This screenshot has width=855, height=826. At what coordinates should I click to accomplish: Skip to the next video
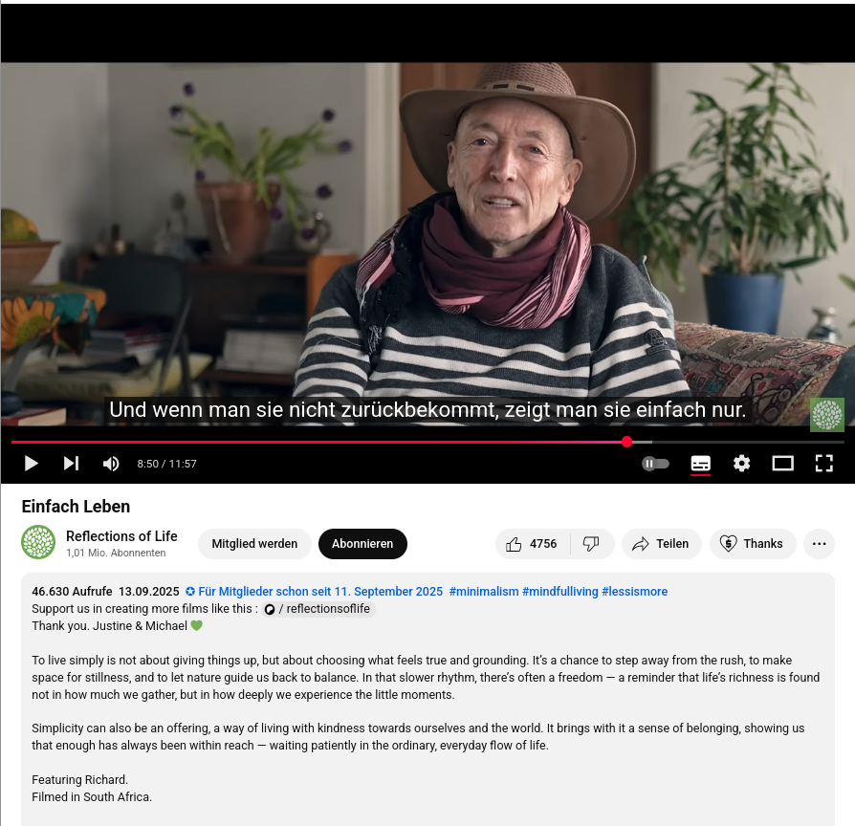pyautogui.click(x=71, y=464)
